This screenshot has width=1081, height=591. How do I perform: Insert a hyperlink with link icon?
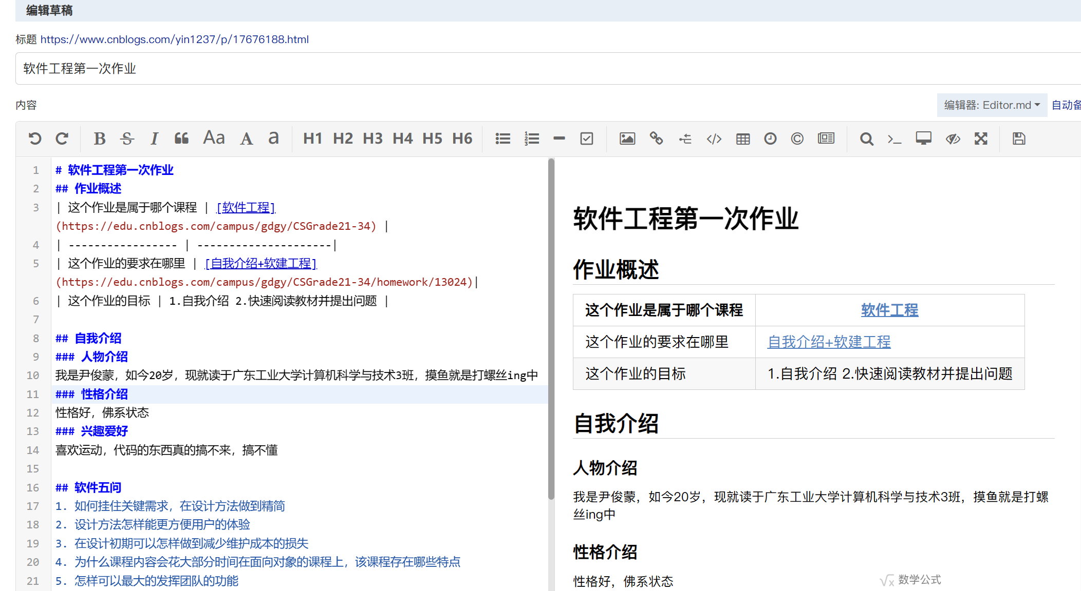coord(656,139)
